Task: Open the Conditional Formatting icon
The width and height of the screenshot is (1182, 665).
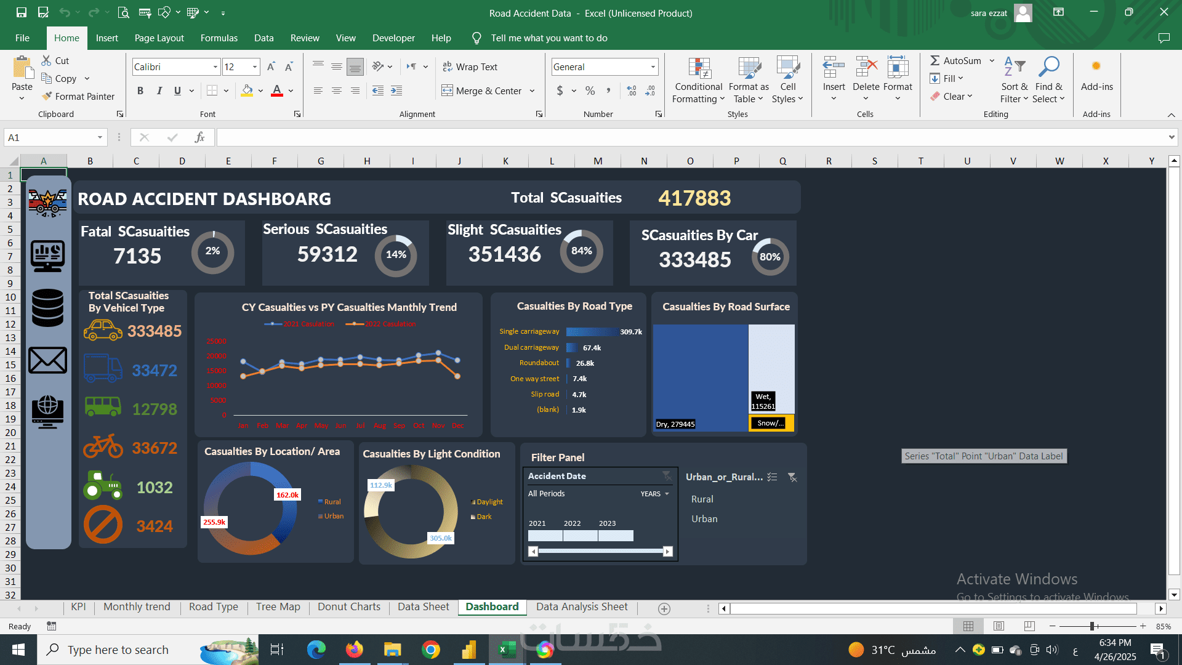Action: [x=699, y=68]
